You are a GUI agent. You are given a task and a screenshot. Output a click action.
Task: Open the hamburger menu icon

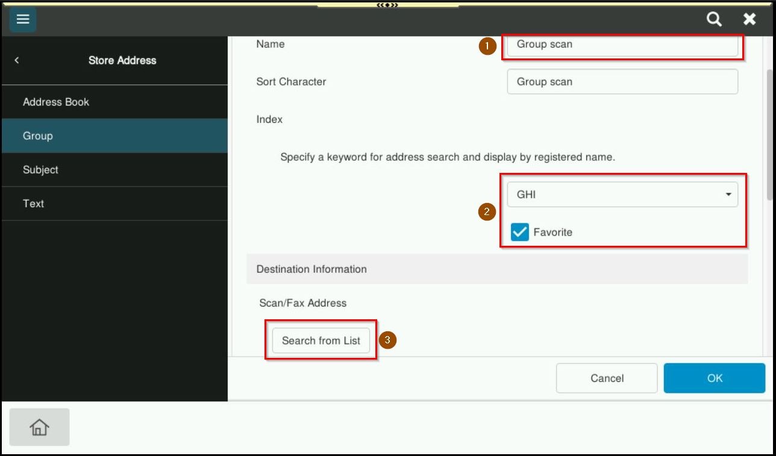coord(23,19)
